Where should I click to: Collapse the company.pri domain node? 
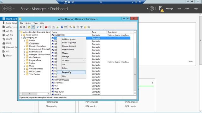pos(21,38)
